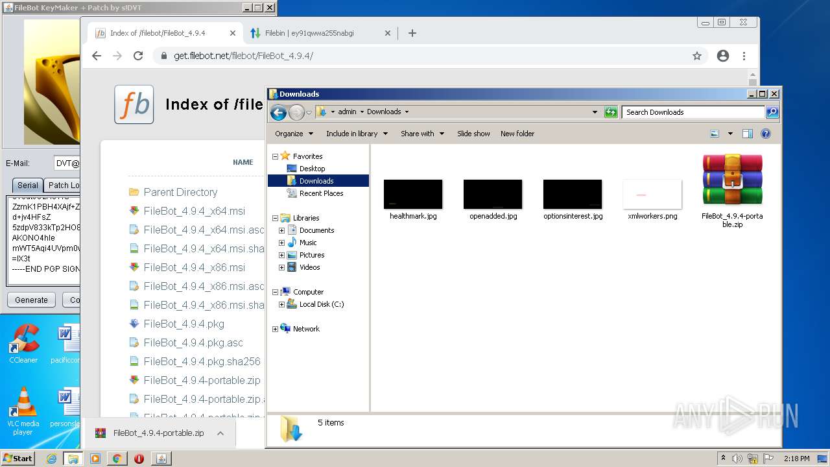
Task: Open a new Chrome tab
Action: 412,33
